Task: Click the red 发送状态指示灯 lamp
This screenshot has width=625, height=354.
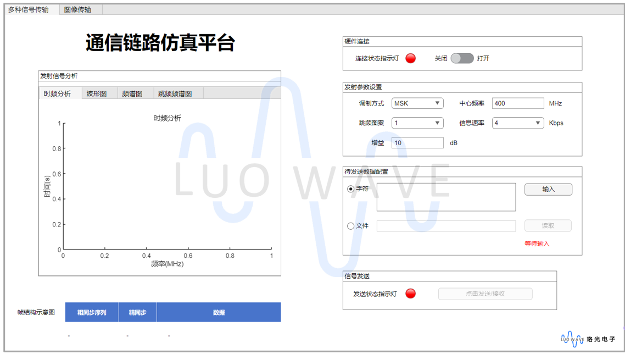Action: pos(410,294)
